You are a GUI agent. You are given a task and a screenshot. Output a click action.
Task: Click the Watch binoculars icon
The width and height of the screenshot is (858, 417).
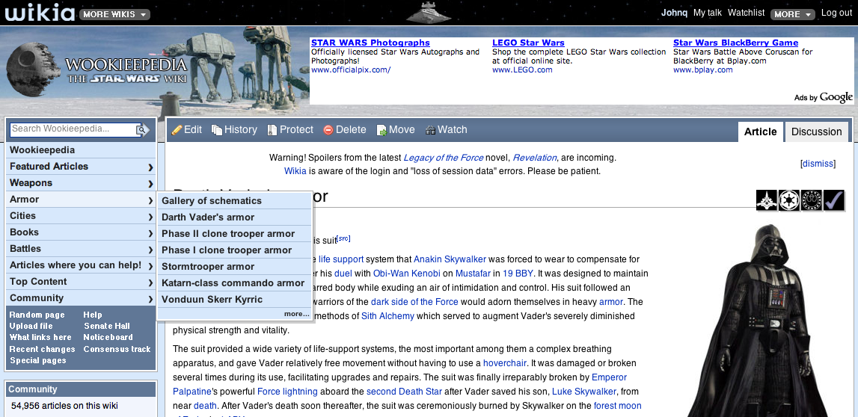(431, 130)
